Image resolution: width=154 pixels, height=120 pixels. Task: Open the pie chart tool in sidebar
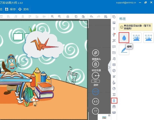(114, 89)
